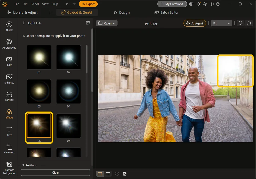This screenshot has width=256, height=179.
Task: Open the Cutout/Background tool
Action: (9, 168)
